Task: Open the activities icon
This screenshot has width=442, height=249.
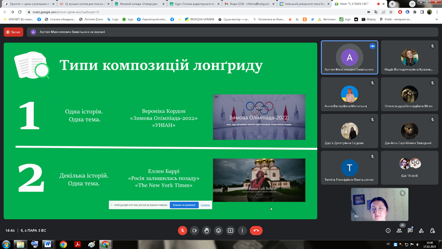Action: [x=421, y=231]
